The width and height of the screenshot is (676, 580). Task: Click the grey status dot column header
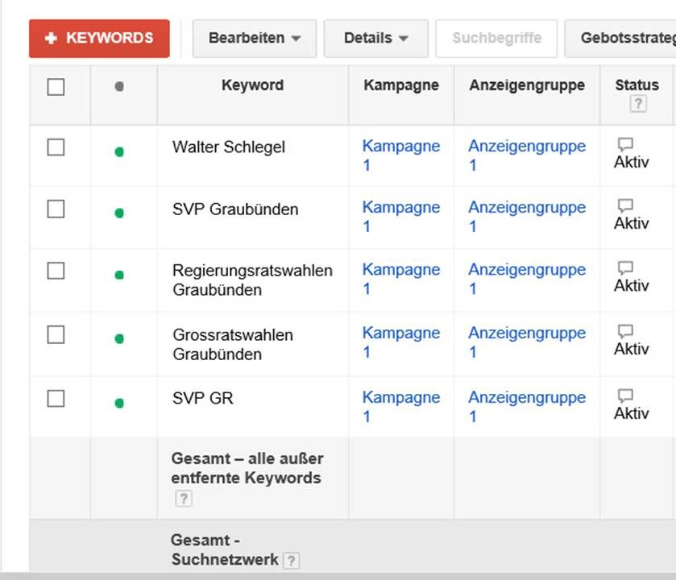tap(119, 86)
